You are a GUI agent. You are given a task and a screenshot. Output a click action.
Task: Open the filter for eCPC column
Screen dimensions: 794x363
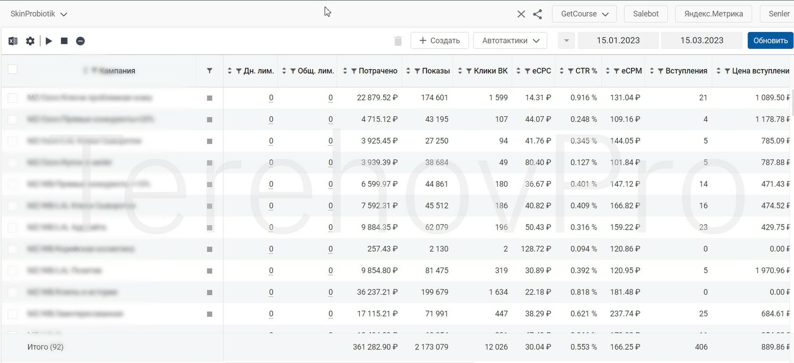[527, 71]
